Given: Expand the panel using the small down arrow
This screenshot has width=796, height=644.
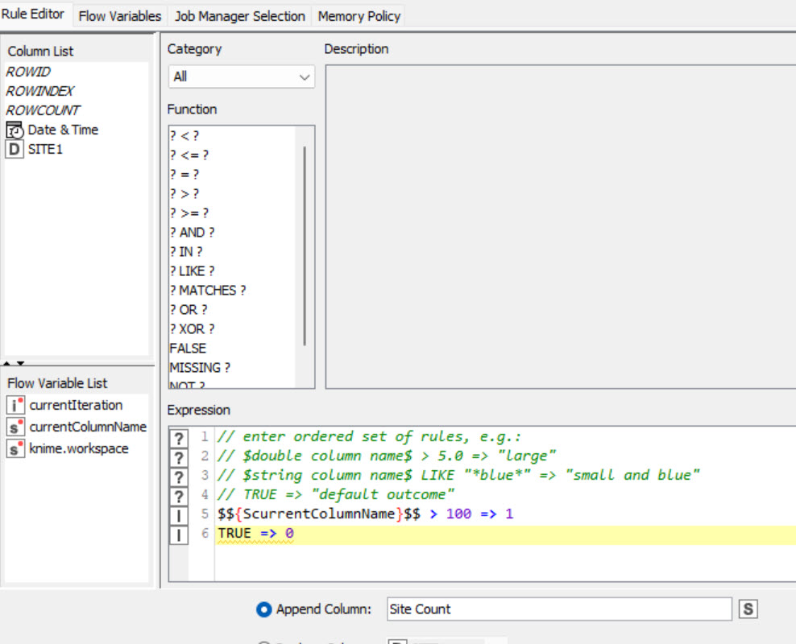Looking at the screenshot, I should coord(21,363).
